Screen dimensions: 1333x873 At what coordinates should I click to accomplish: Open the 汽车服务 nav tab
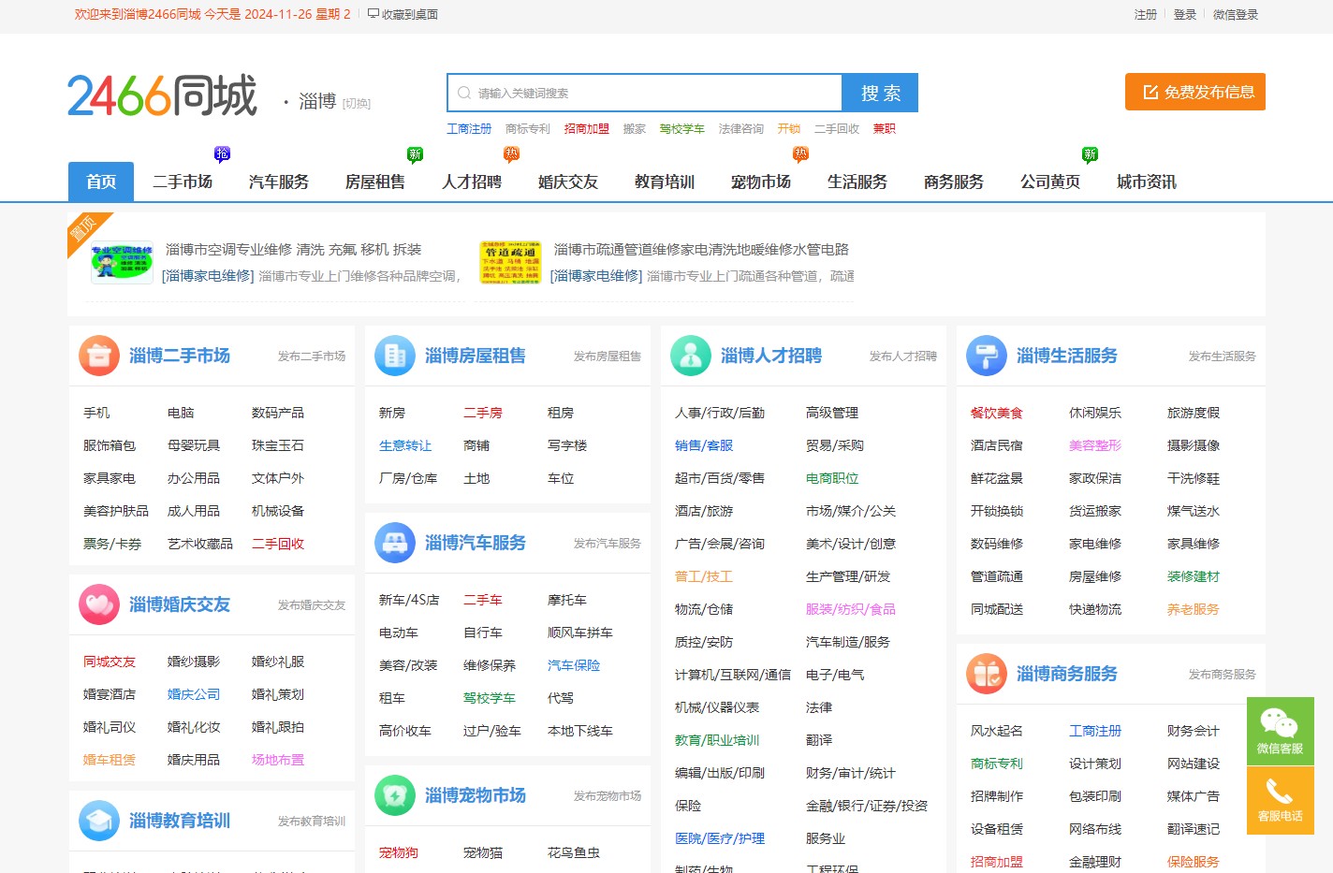point(279,182)
